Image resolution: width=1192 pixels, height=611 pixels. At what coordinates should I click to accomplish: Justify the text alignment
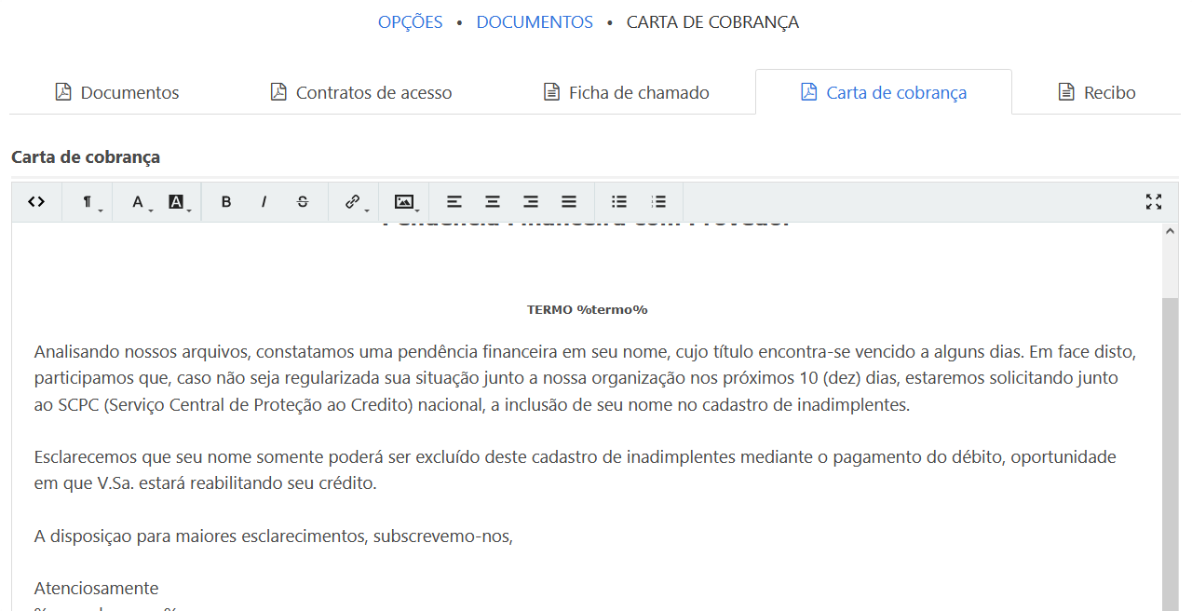569,202
